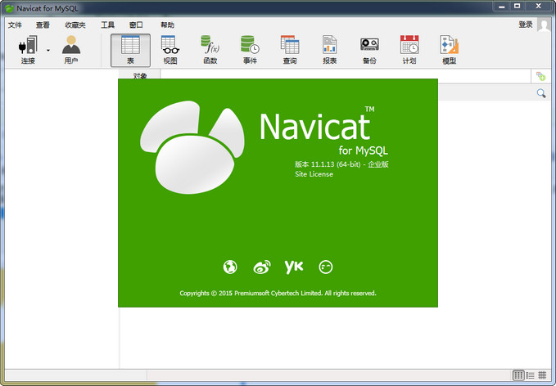
Task: Open the 模型 (Model) toolbar icon
Action: [x=449, y=49]
